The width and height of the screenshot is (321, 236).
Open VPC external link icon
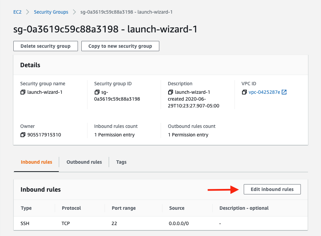[284, 92]
